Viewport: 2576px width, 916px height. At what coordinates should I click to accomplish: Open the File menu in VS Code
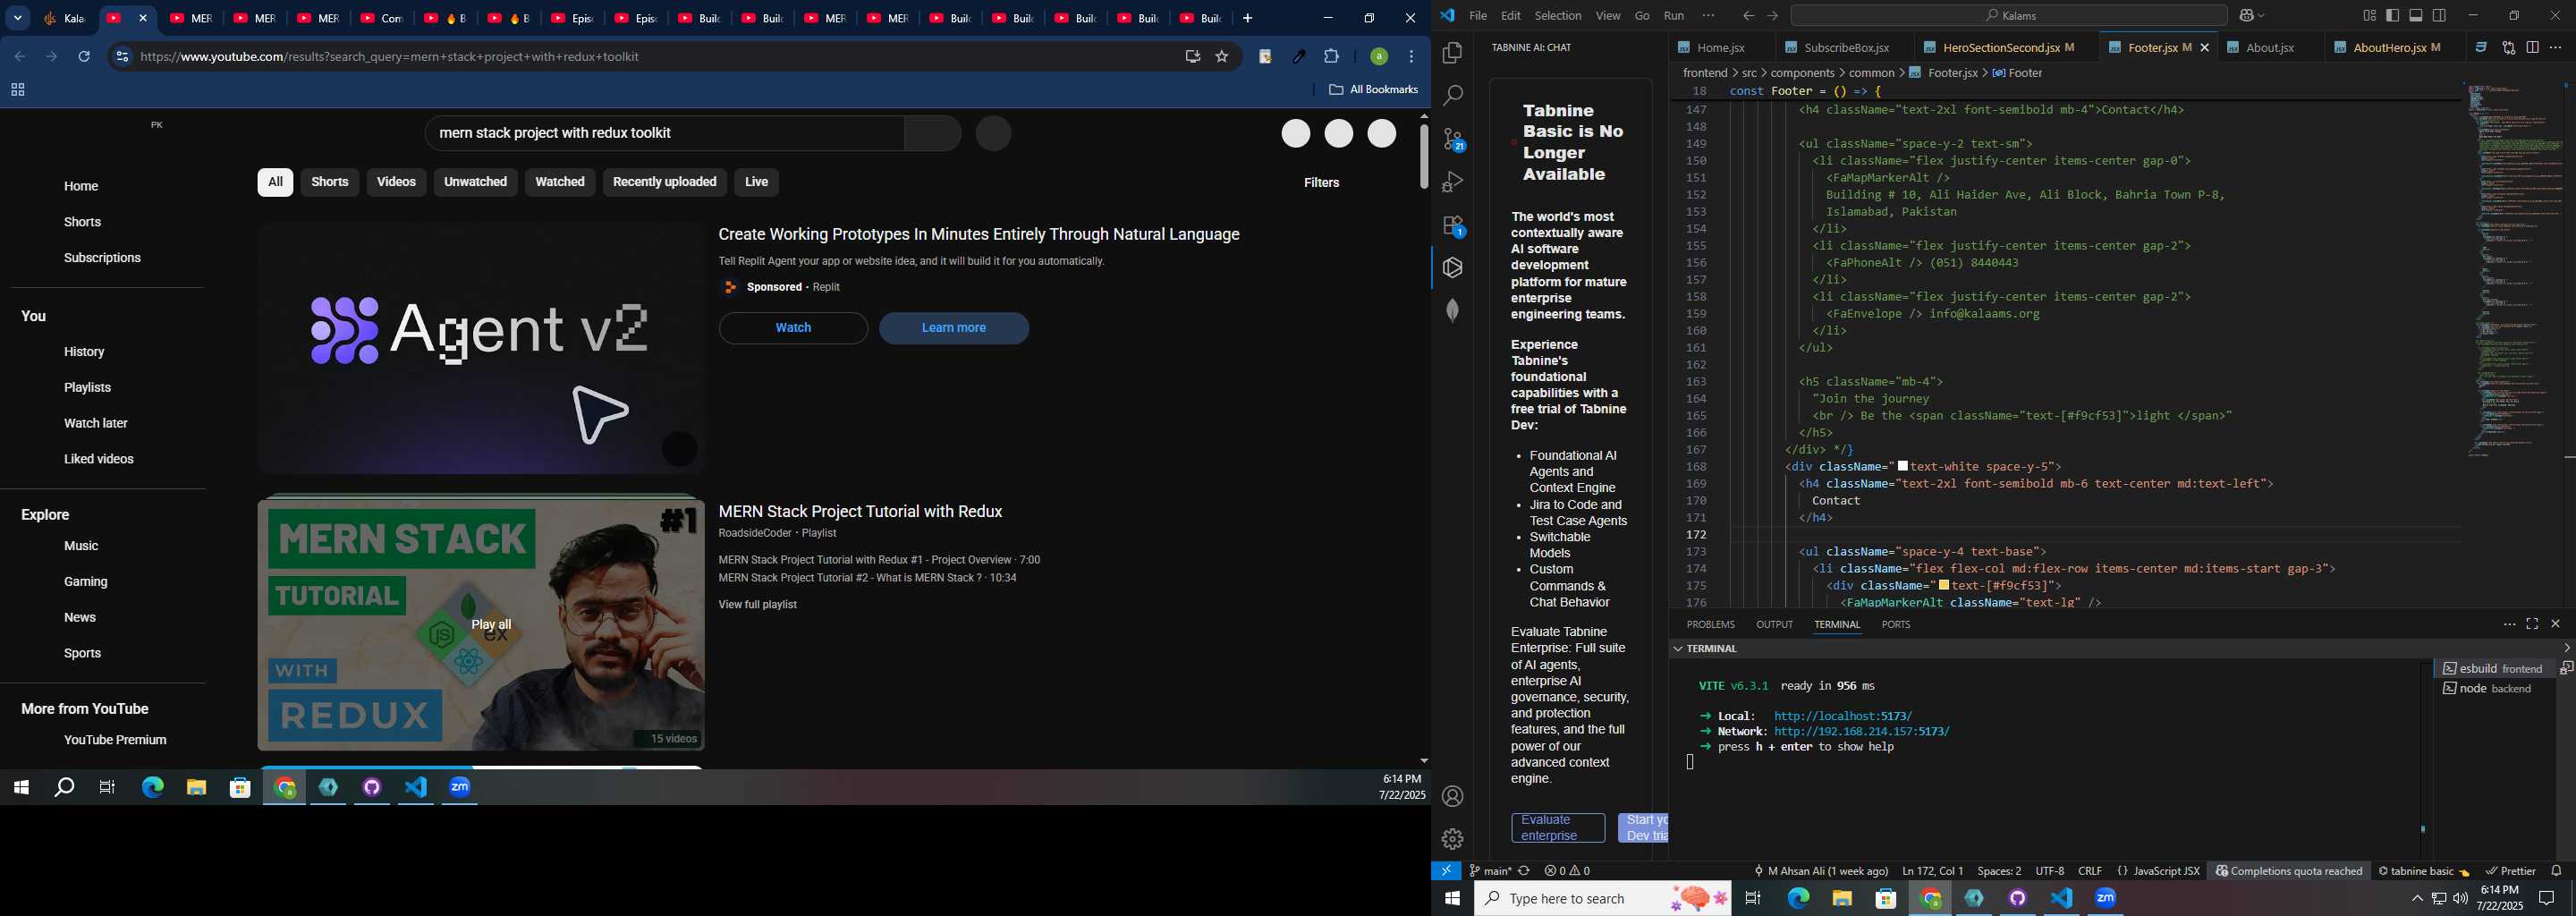tap(1478, 16)
